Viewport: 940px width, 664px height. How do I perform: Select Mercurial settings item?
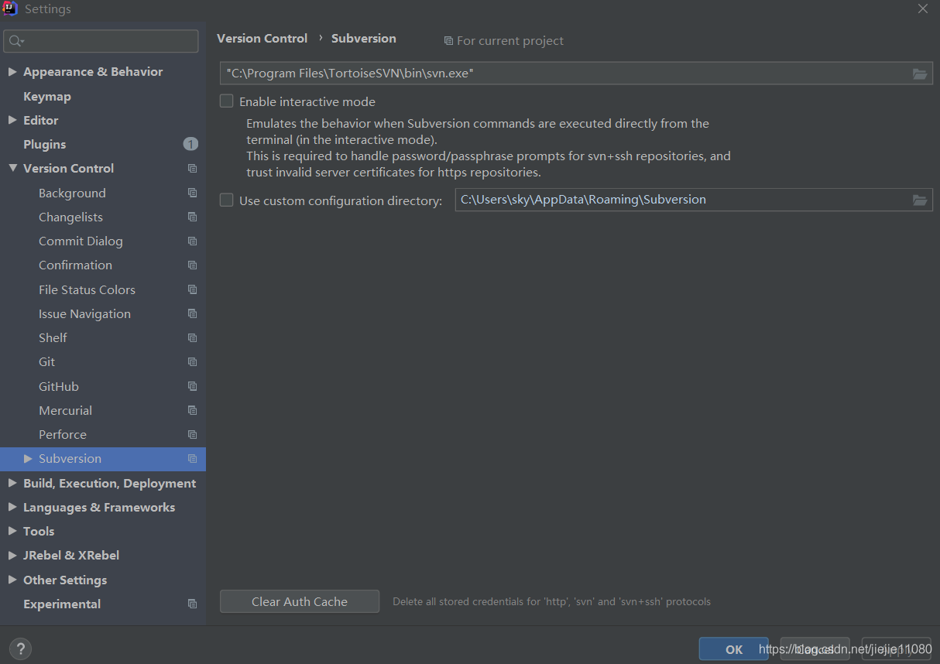coord(65,410)
